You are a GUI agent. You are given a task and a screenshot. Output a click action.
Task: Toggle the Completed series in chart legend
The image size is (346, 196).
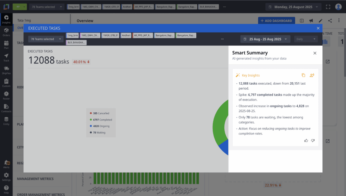pos(101,120)
